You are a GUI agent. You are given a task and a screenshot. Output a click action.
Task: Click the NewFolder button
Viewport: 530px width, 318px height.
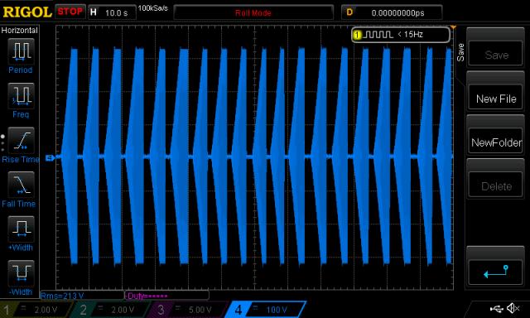[496, 142]
